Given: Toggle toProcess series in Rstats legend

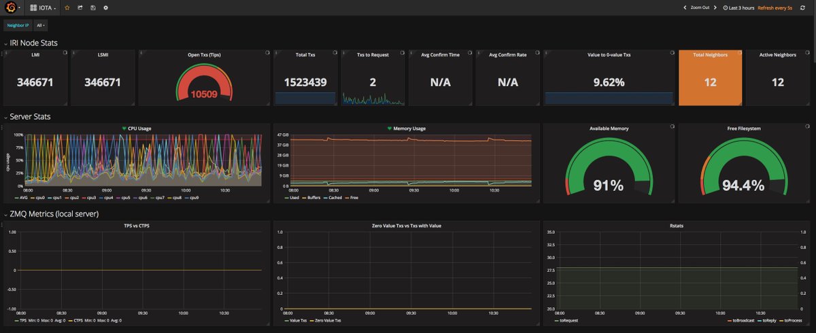Looking at the screenshot, I should pos(791,320).
